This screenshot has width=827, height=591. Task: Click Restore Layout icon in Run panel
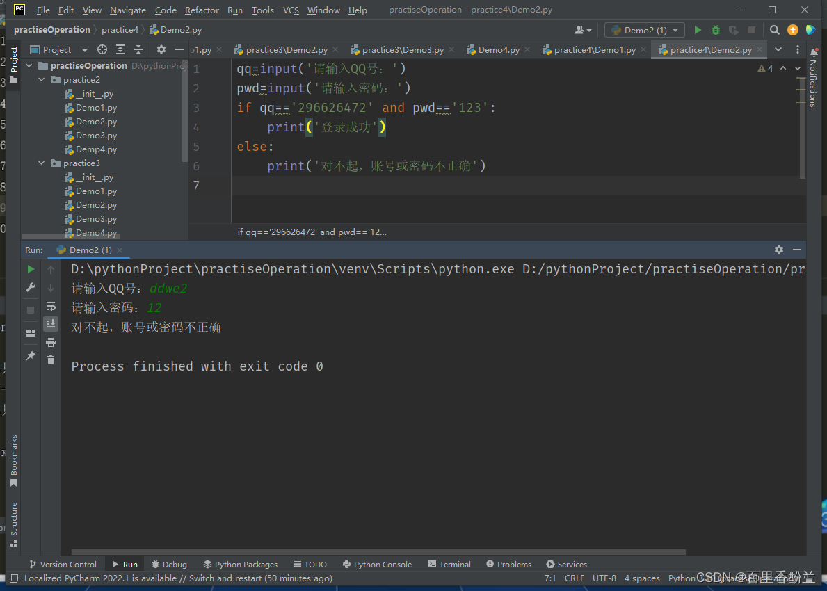coord(31,333)
